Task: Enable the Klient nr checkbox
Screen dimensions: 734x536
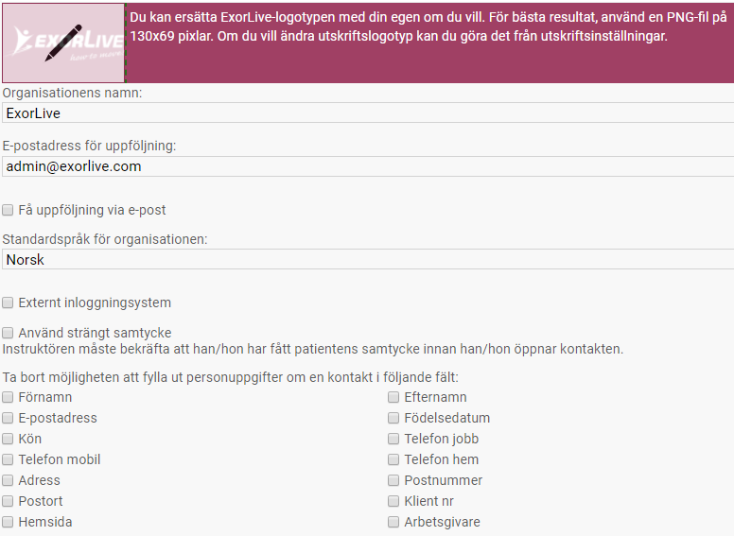Action: coord(393,502)
